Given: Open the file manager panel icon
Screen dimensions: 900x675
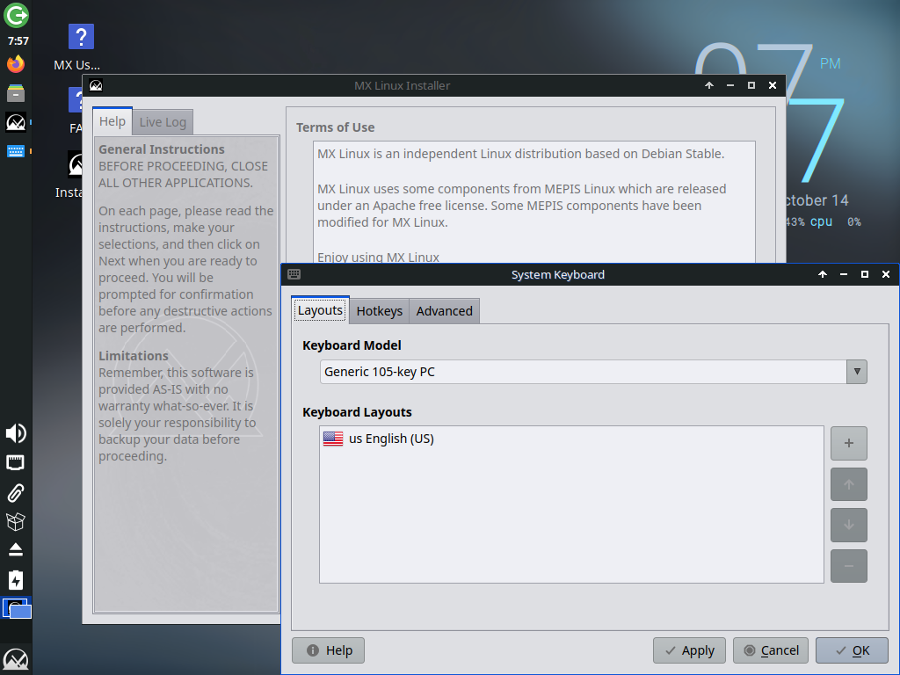Looking at the screenshot, I should point(16,93).
